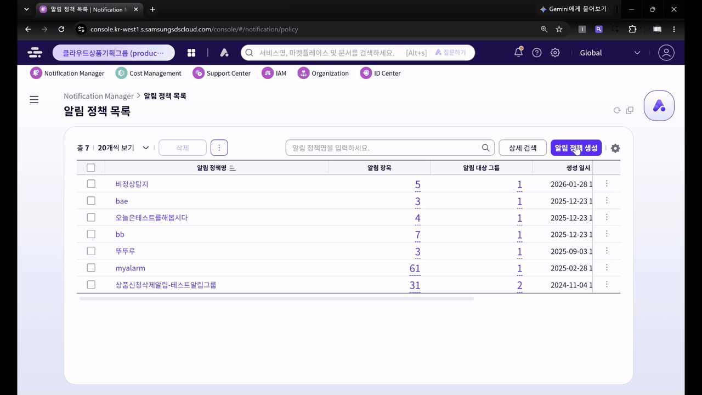Click Notification Manager breadcrumb link
This screenshot has width=702, height=395.
(x=99, y=96)
